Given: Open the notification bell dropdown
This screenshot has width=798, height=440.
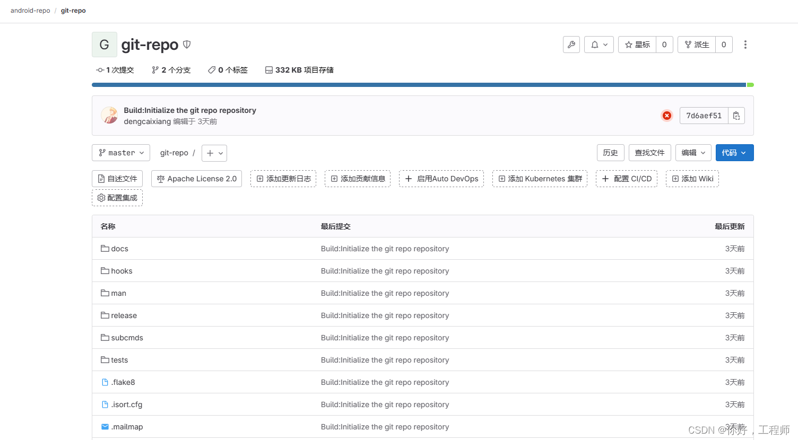Looking at the screenshot, I should click(598, 45).
